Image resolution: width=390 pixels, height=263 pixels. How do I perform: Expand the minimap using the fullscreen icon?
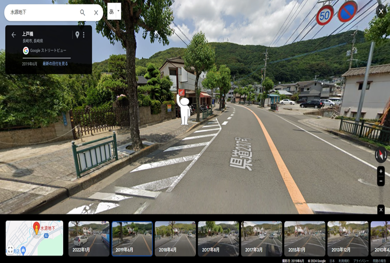click(x=10, y=250)
